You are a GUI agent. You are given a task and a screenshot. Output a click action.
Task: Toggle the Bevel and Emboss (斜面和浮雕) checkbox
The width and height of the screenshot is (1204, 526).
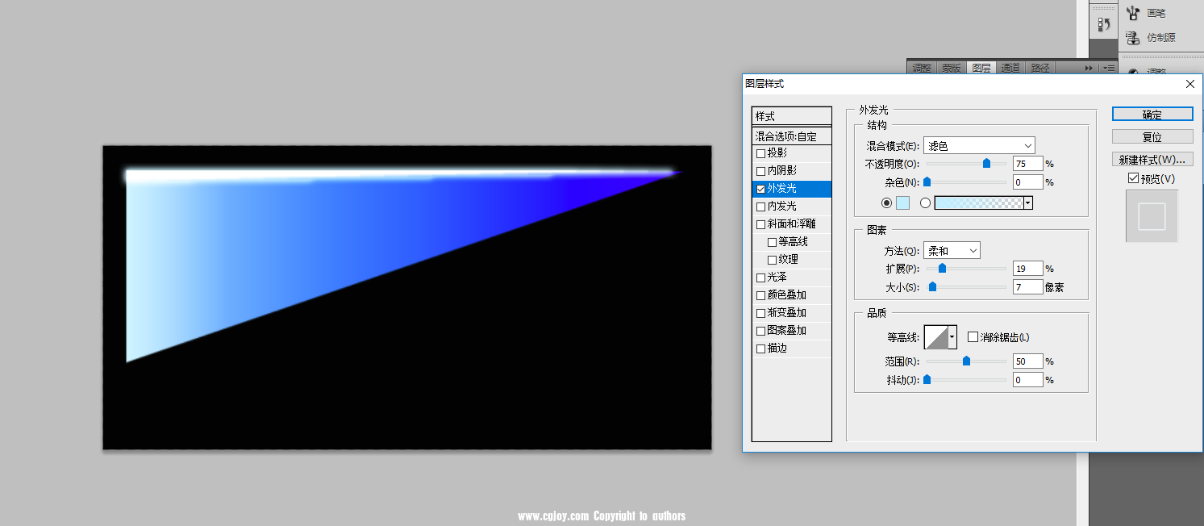[x=760, y=224]
